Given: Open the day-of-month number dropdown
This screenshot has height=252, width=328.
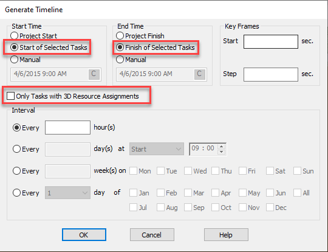Looking at the screenshot, I should click(x=67, y=193).
